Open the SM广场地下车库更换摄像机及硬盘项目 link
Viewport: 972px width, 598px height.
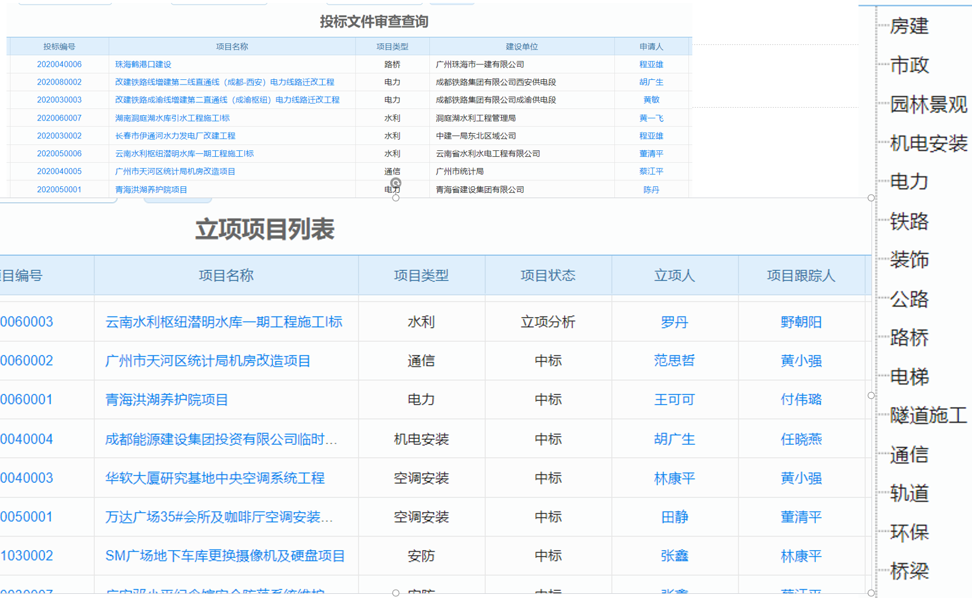[225, 556]
